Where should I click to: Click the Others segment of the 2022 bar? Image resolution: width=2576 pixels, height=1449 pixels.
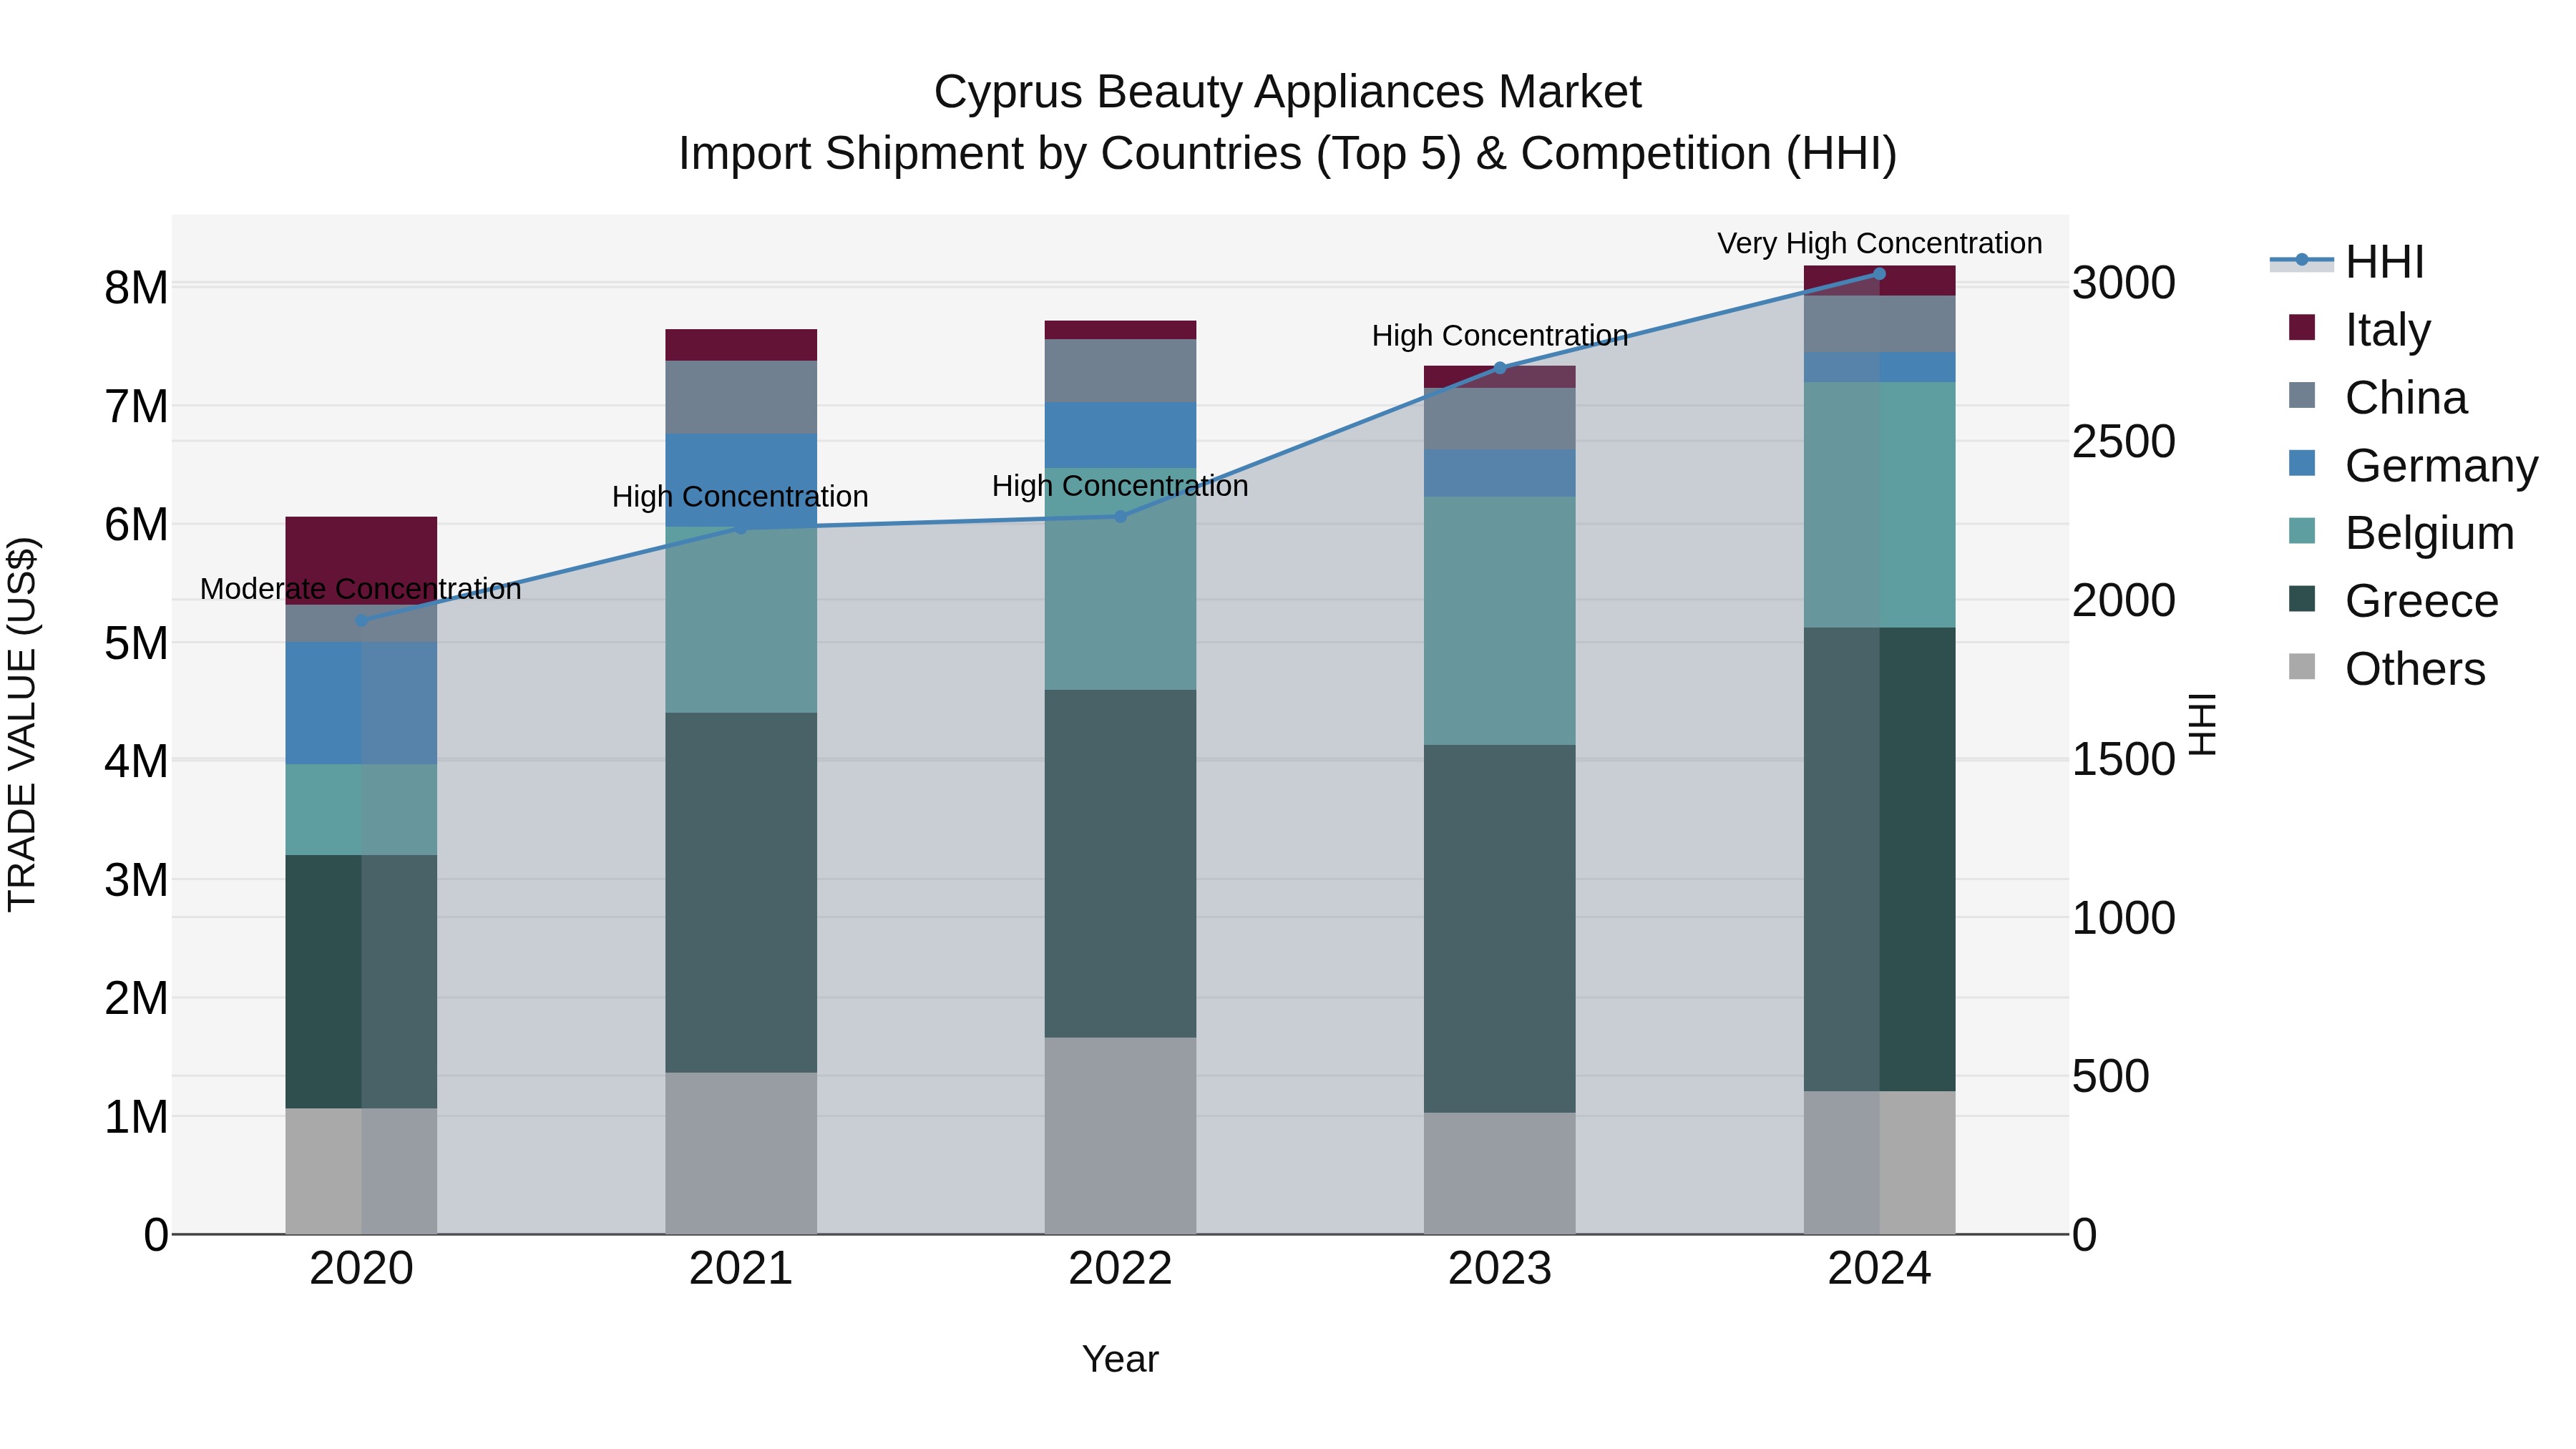(1120, 1135)
